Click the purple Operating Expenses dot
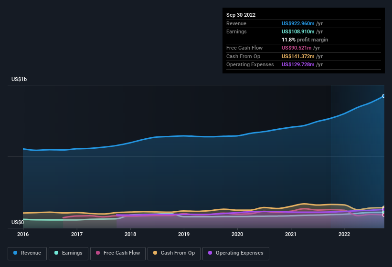This screenshot has height=267, width=392. coord(210,253)
